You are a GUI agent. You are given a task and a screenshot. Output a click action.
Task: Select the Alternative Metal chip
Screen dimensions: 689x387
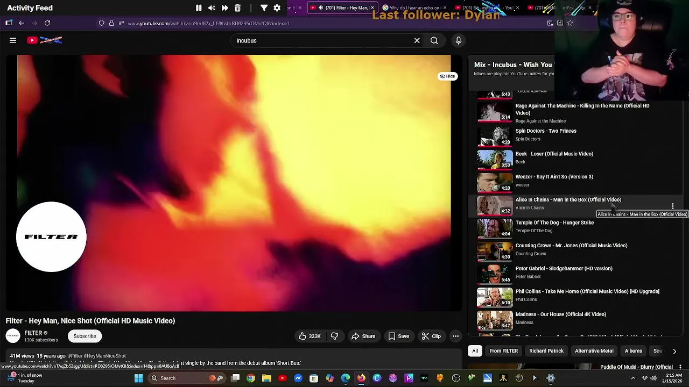coord(594,351)
